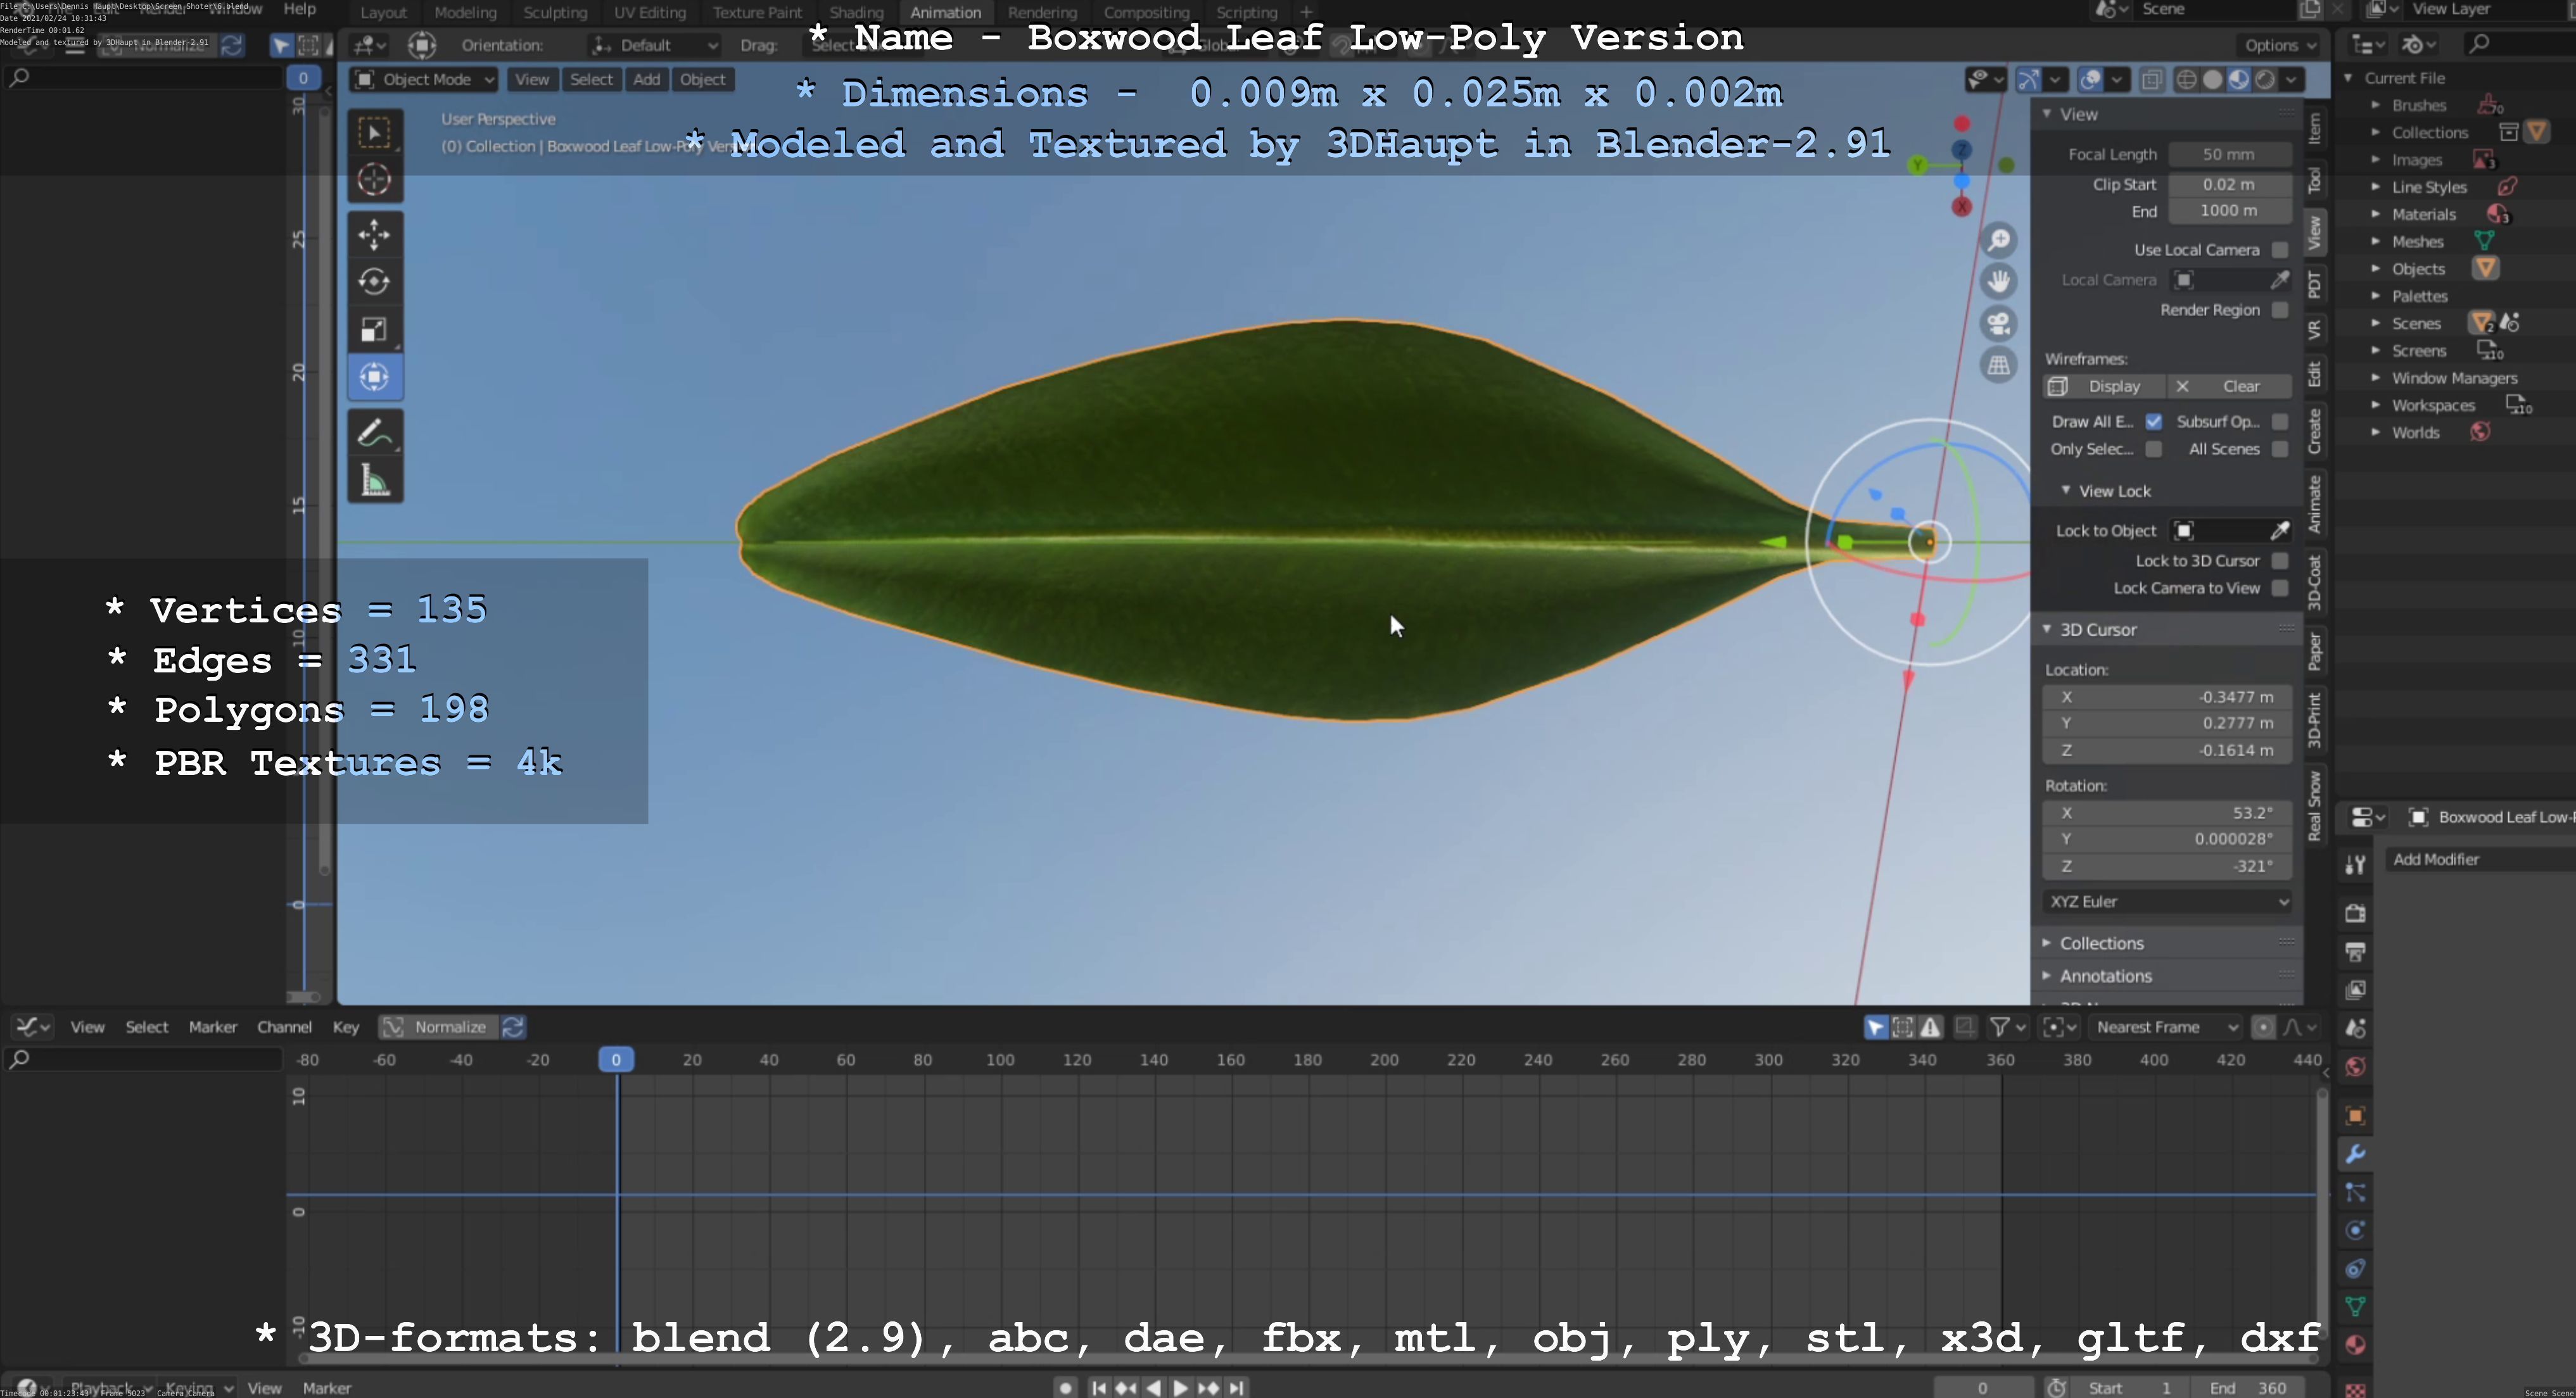Play the animation forward
The image size is (2576, 1398).
tap(1181, 1387)
